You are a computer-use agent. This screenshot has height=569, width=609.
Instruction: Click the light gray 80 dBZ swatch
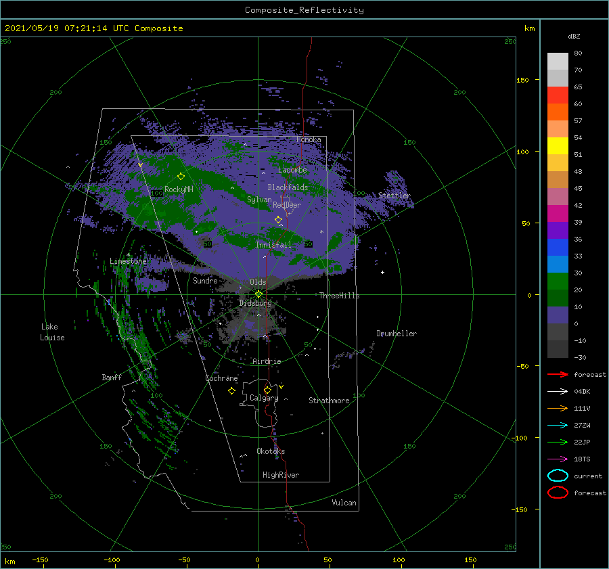[558, 61]
